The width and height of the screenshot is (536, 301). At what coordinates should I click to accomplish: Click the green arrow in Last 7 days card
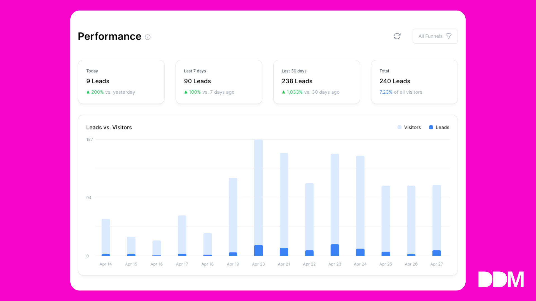coord(186,92)
